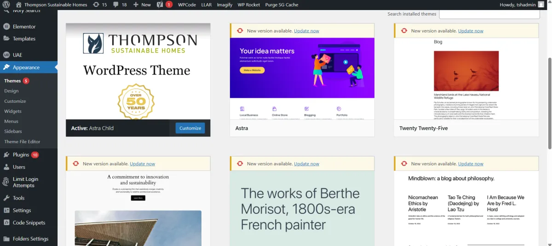The image size is (552, 246).
Task: Click the Tools wrench icon
Action: pos(6,198)
